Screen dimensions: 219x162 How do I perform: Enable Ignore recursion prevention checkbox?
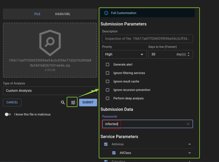108,90
